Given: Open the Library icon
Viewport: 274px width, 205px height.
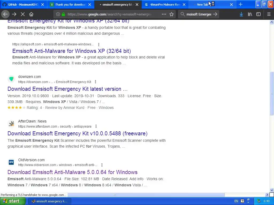Looking at the screenshot, I should point(250,14).
